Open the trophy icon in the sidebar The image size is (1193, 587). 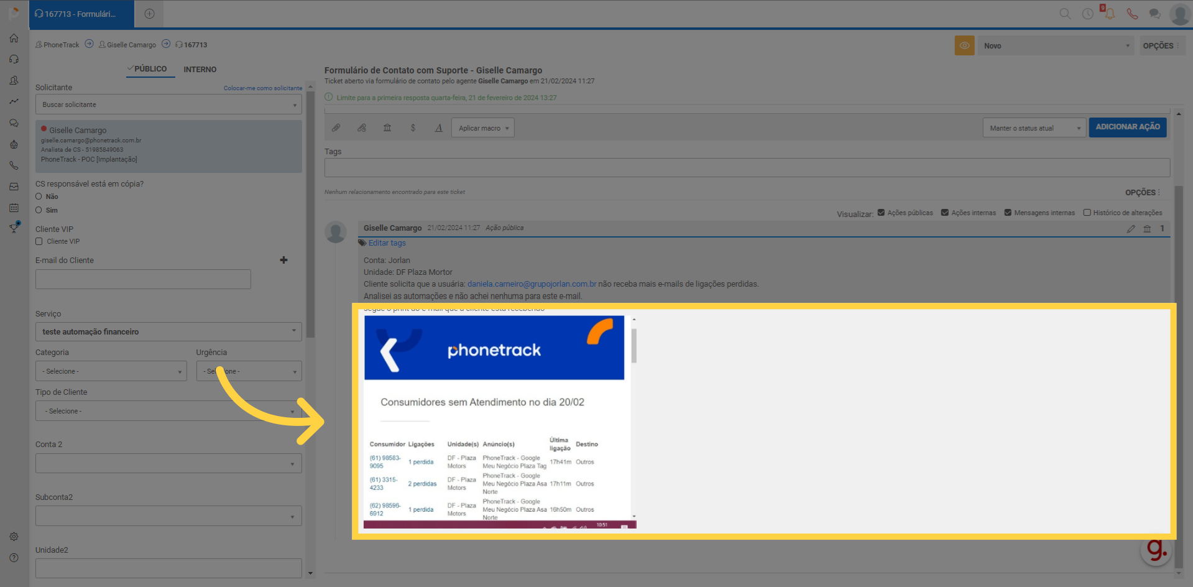(x=14, y=228)
